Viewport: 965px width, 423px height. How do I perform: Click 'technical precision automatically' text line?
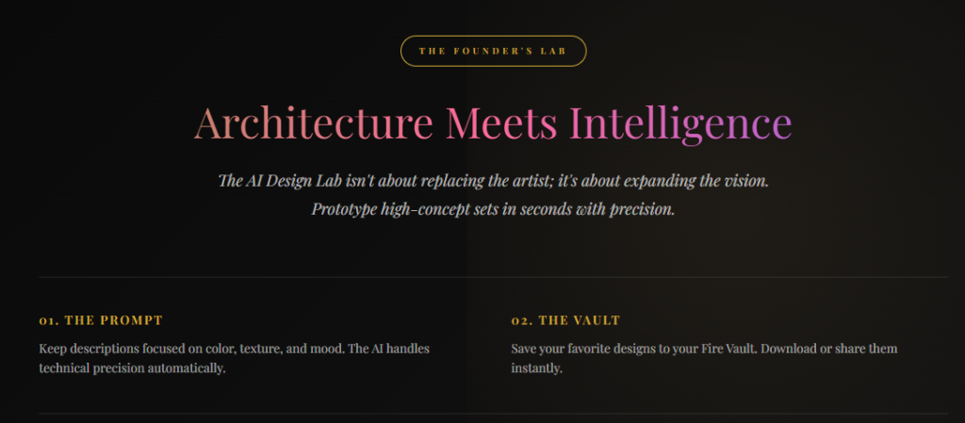point(132,369)
